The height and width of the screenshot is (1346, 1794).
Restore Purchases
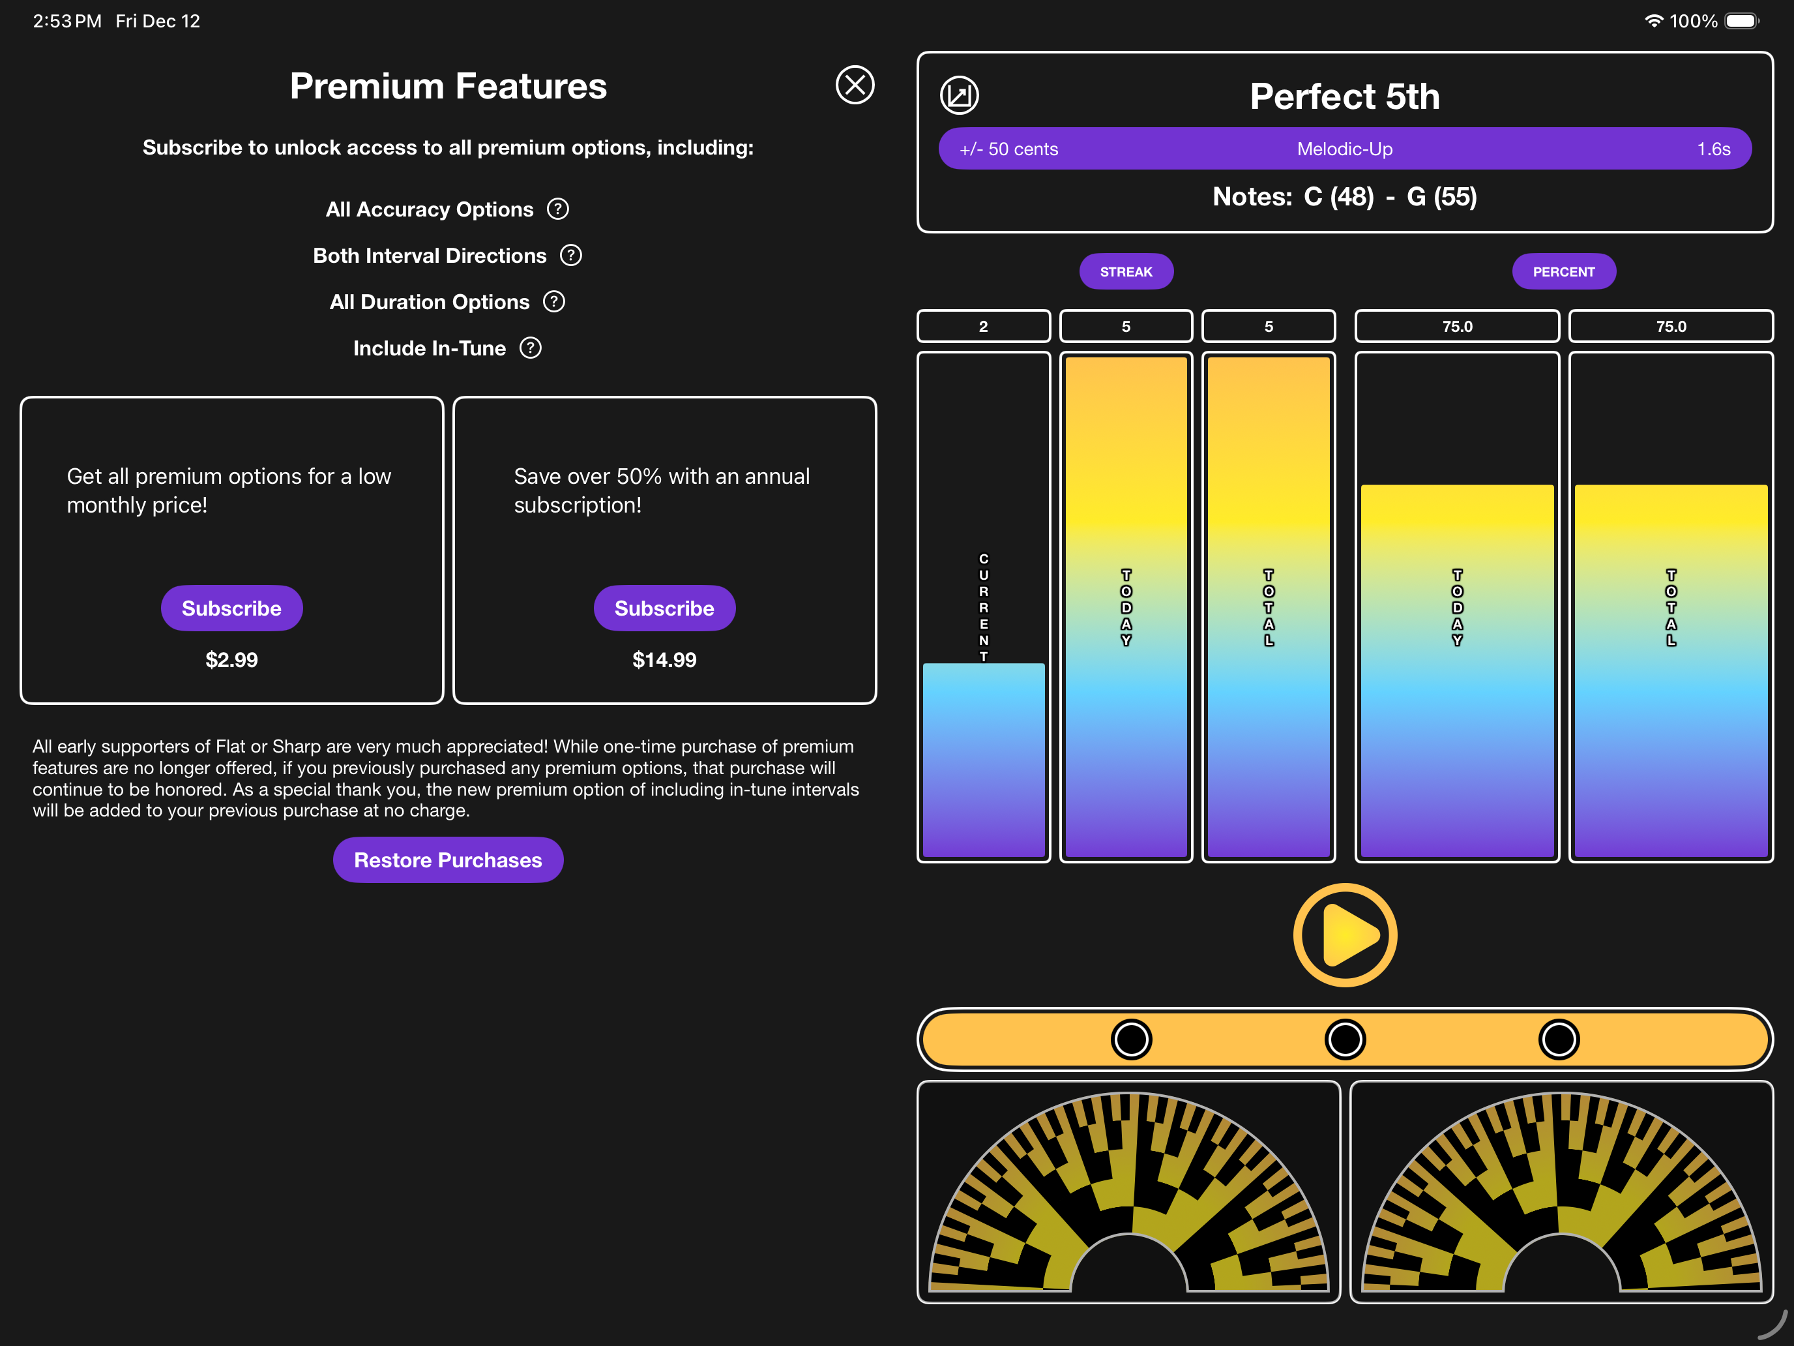pyautogui.click(x=448, y=860)
